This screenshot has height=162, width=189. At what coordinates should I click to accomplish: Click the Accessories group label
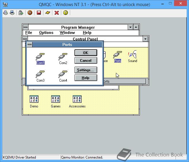[x=77, y=106]
